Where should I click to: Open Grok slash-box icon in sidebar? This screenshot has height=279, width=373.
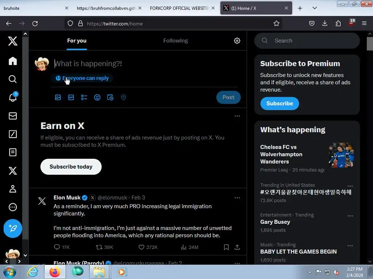click(13, 134)
